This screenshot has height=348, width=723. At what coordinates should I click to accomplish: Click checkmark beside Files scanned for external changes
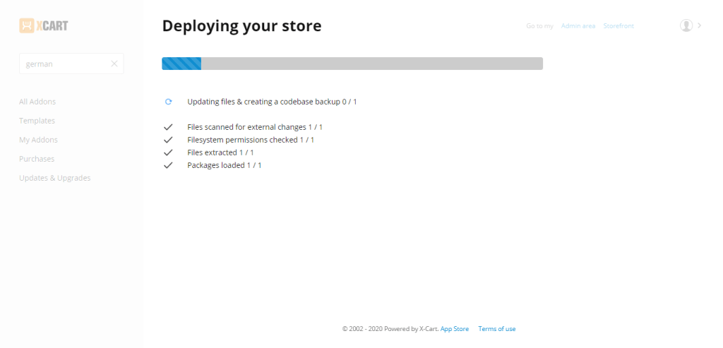tap(168, 127)
